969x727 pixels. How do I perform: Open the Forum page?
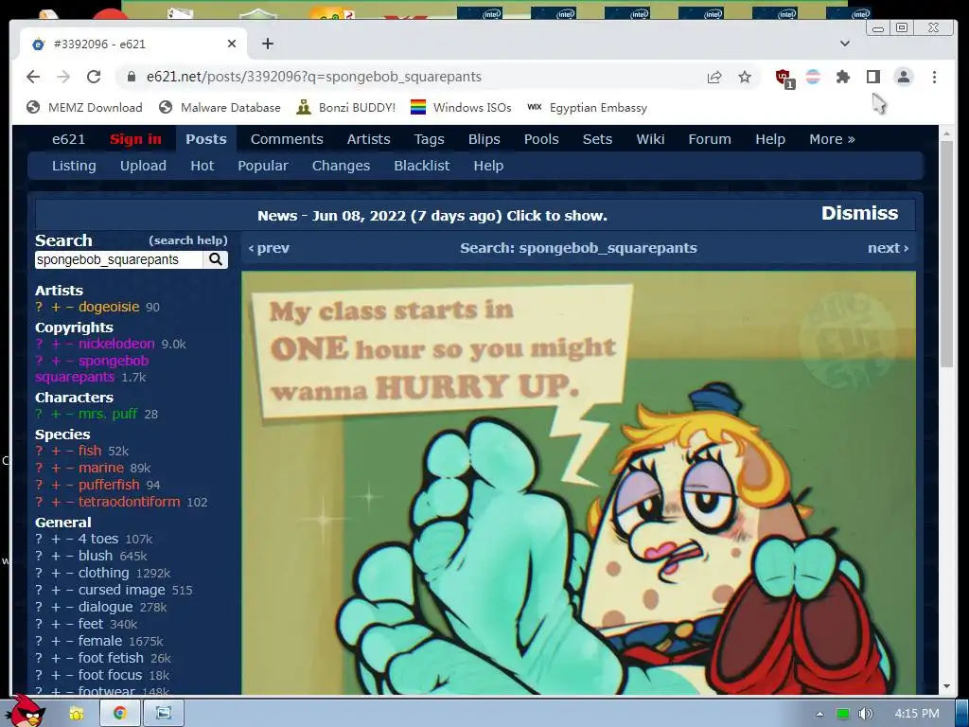coord(710,139)
